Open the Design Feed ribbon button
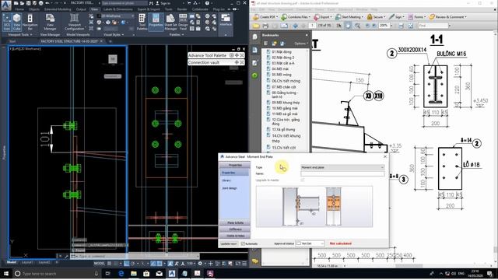 tap(183, 23)
